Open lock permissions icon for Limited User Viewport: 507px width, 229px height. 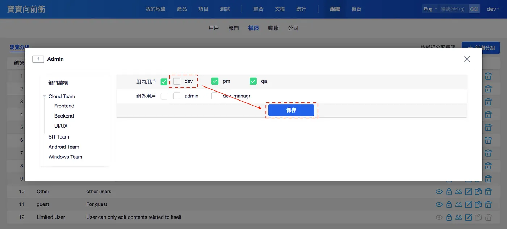[449, 217]
